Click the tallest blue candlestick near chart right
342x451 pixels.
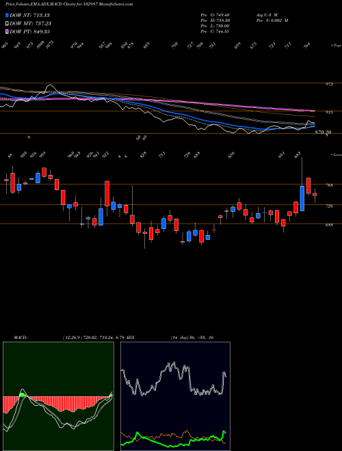click(302, 198)
